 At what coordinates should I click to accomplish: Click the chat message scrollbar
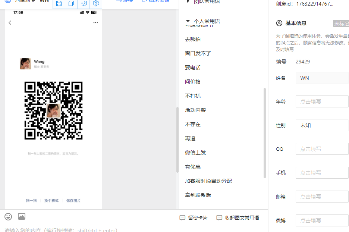[177, 140]
